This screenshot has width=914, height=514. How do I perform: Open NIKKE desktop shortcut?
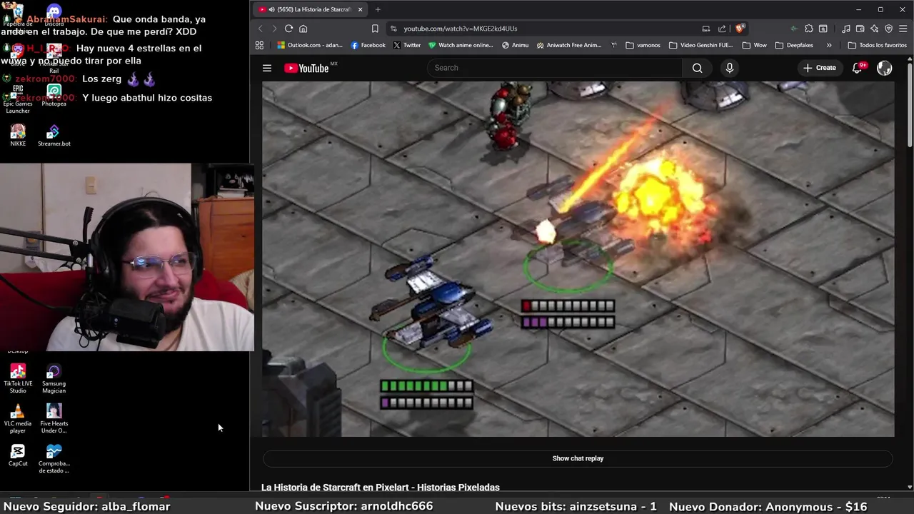click(18, 136)
